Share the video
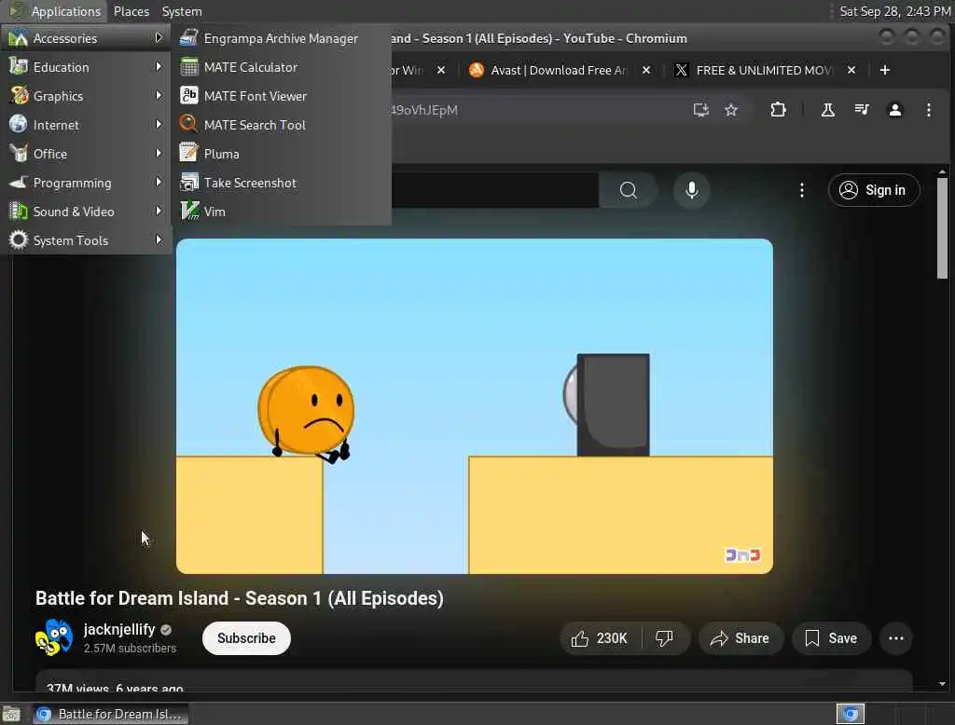Screen dimensions: 955x725 click(x=740, y=638)
